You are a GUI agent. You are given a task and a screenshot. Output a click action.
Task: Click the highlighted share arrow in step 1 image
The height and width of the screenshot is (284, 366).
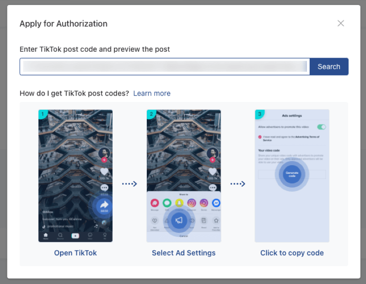click(104, 206)
